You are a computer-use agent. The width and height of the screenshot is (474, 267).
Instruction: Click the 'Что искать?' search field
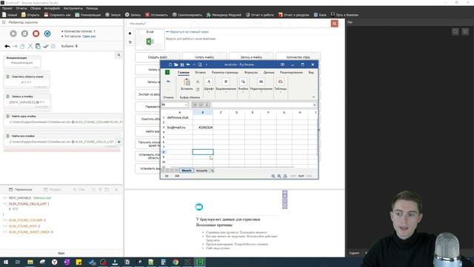click(x=228, y=24)
